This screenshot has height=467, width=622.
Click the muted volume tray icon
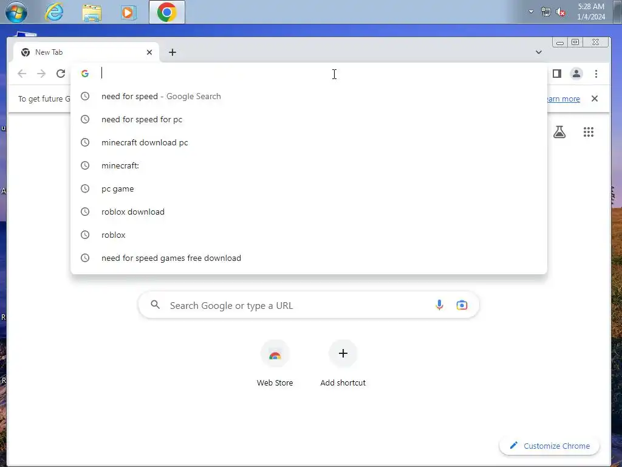click(x=561, y=12)
